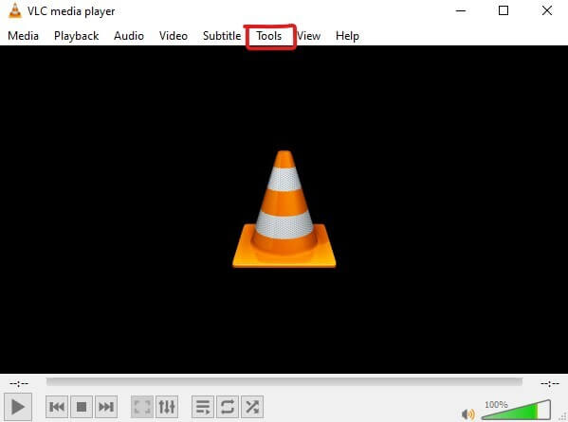
Task: Open the Video menu
Action: tap(174, 36)
